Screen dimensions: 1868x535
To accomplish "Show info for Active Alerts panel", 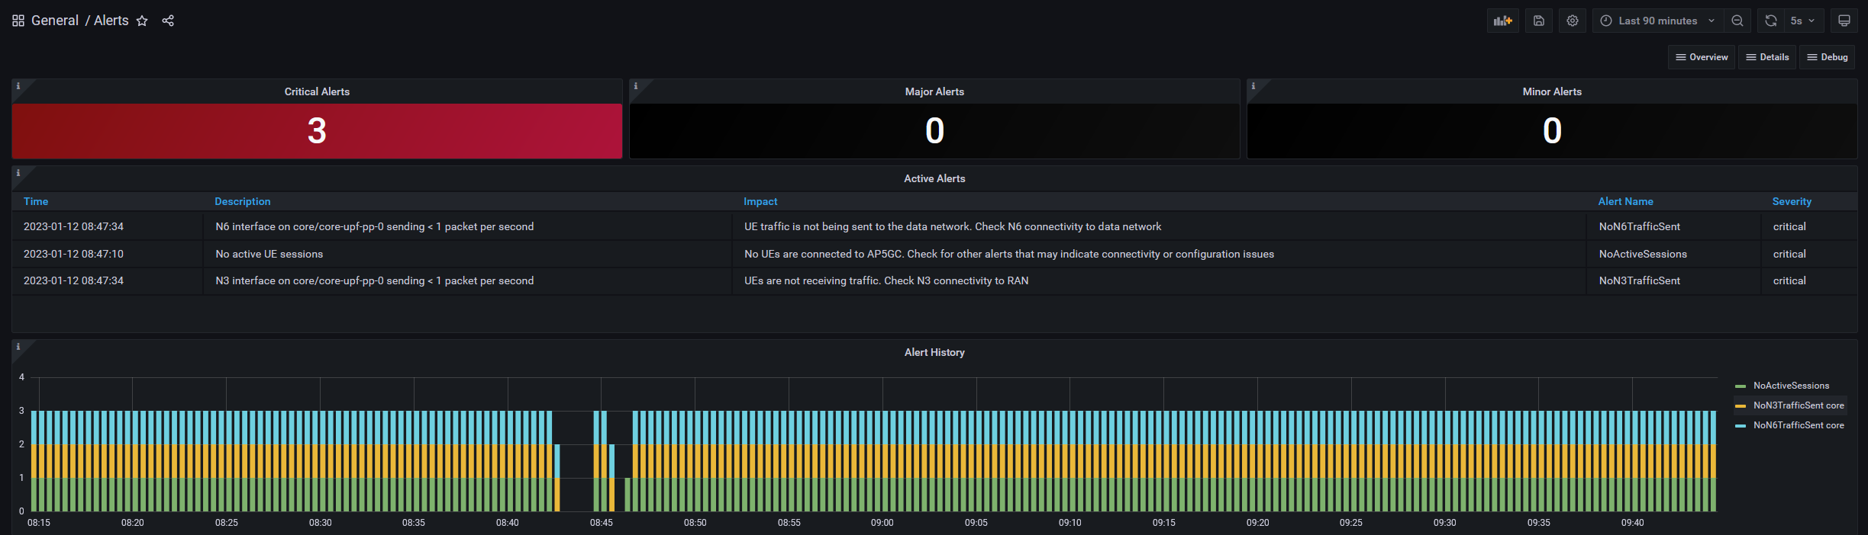I will tap(18, 173).
